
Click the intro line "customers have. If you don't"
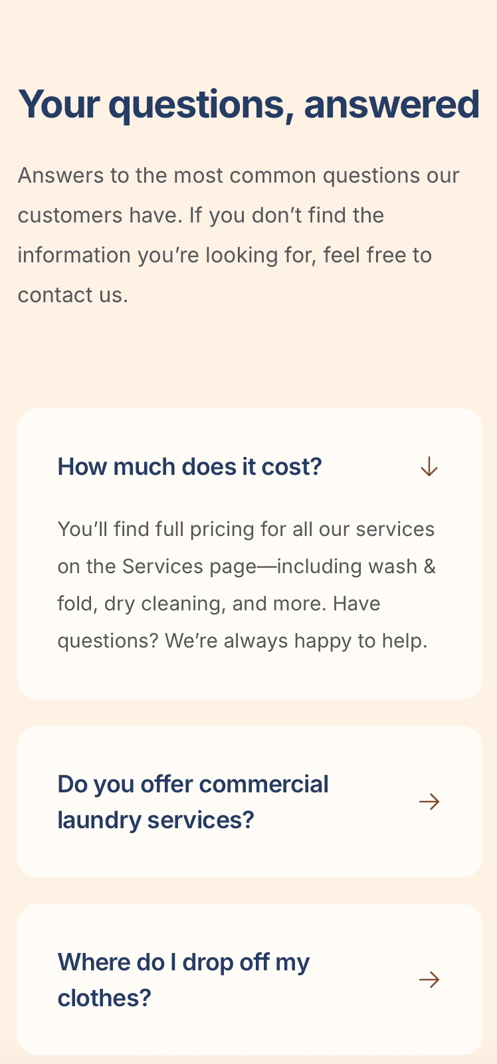[201, 215]
